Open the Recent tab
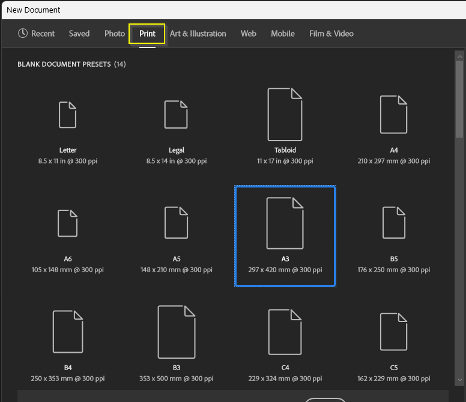This screenshot has height=402, width=466. tap(36, 34)
